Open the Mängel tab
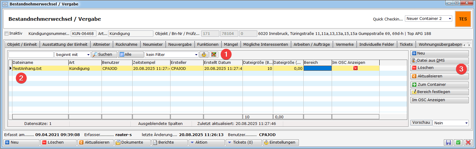476x149 pixels. [231, 44]
